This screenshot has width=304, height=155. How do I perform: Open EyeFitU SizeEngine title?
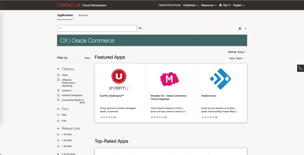pos(112,96)
